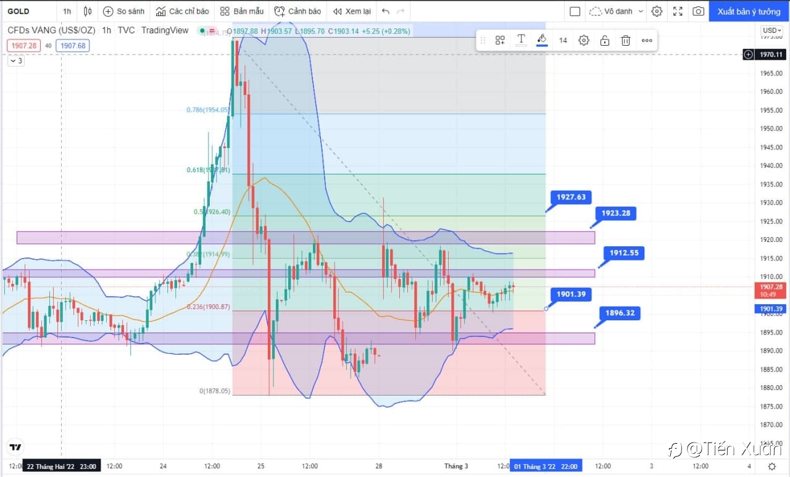
Task: Click the 0(1878.05) Fibonacci level label
Action: click(214, 391)
